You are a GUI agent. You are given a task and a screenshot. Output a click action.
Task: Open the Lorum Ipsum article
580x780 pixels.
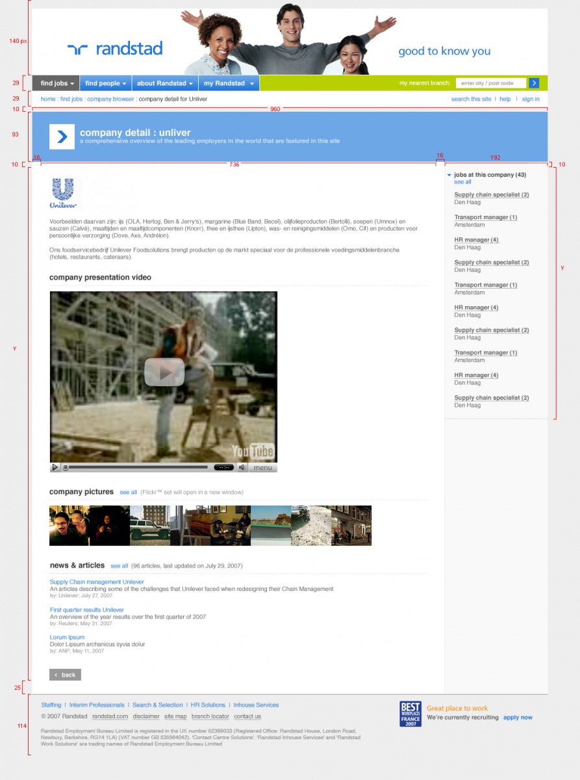tap(67, 637)
